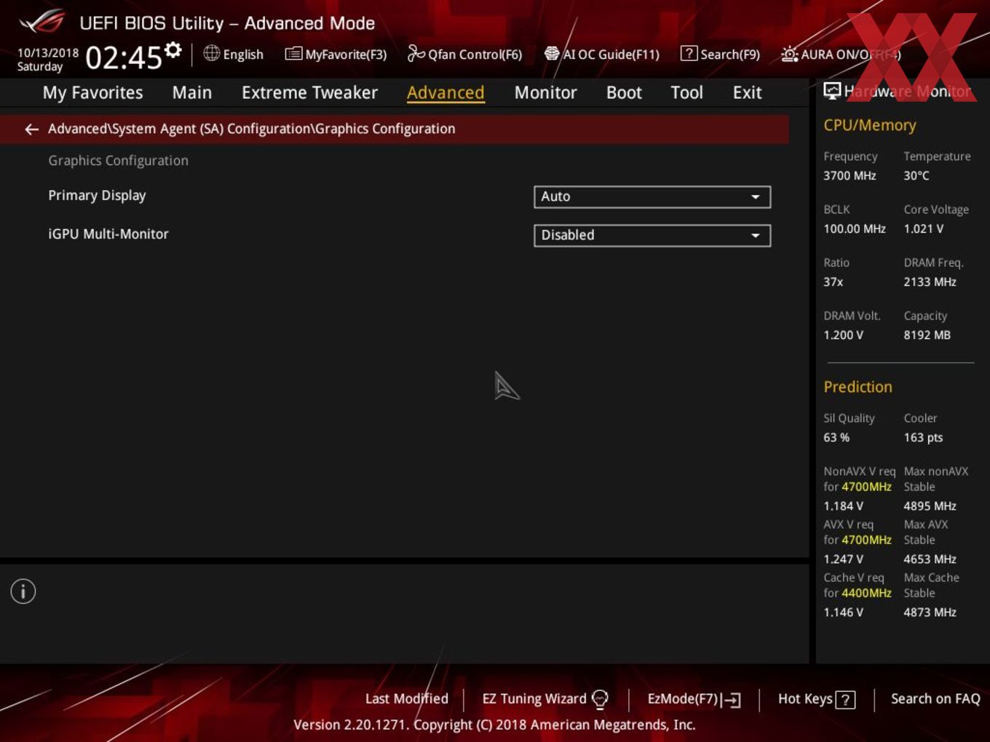Click the English language button
Screen dimensions: 990x742
(x=233, y=54)
